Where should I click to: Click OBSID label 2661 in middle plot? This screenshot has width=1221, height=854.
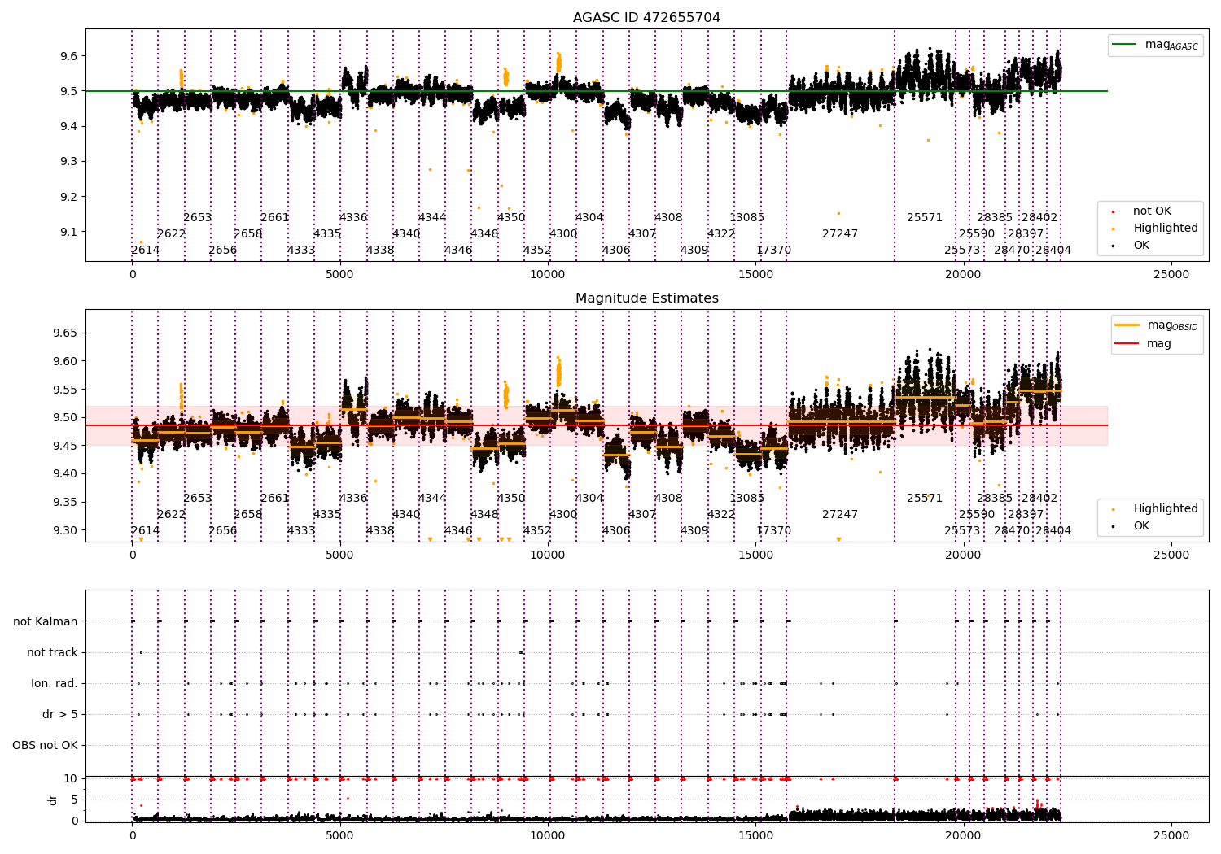(x=275, y=499)
